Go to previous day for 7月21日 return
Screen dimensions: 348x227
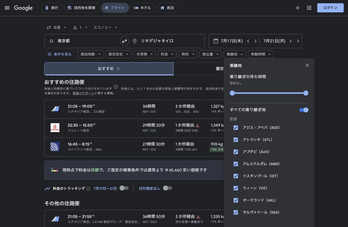(x=291, y=41)
